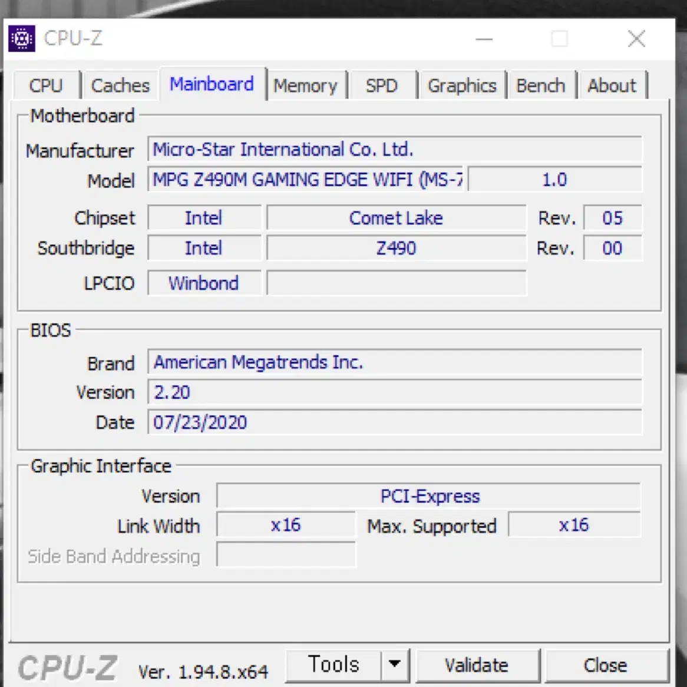687x687 pixels.
Task: Click the version label Ver. 1.94.8.x64
Action: point(203,671)
